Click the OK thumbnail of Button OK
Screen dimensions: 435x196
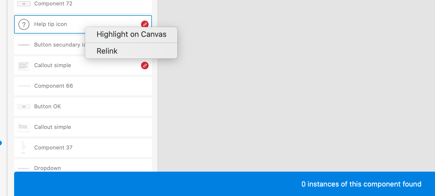tap(24, 106)
